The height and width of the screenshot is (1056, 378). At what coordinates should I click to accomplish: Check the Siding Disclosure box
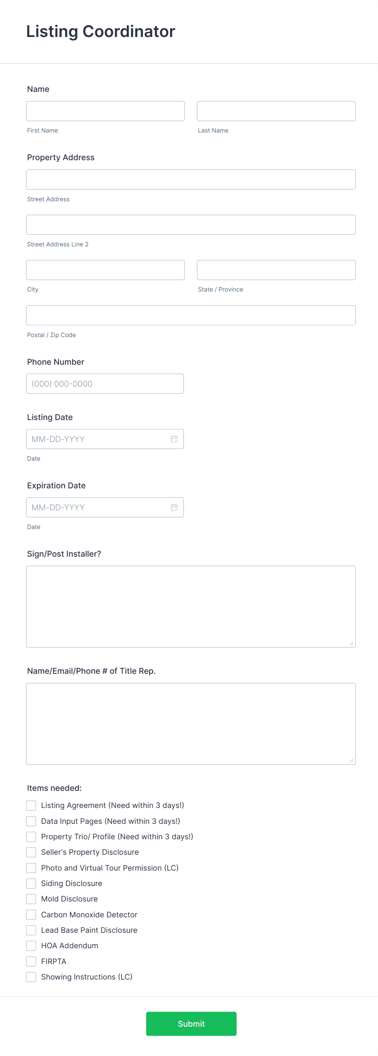click(x=31, y=883)
